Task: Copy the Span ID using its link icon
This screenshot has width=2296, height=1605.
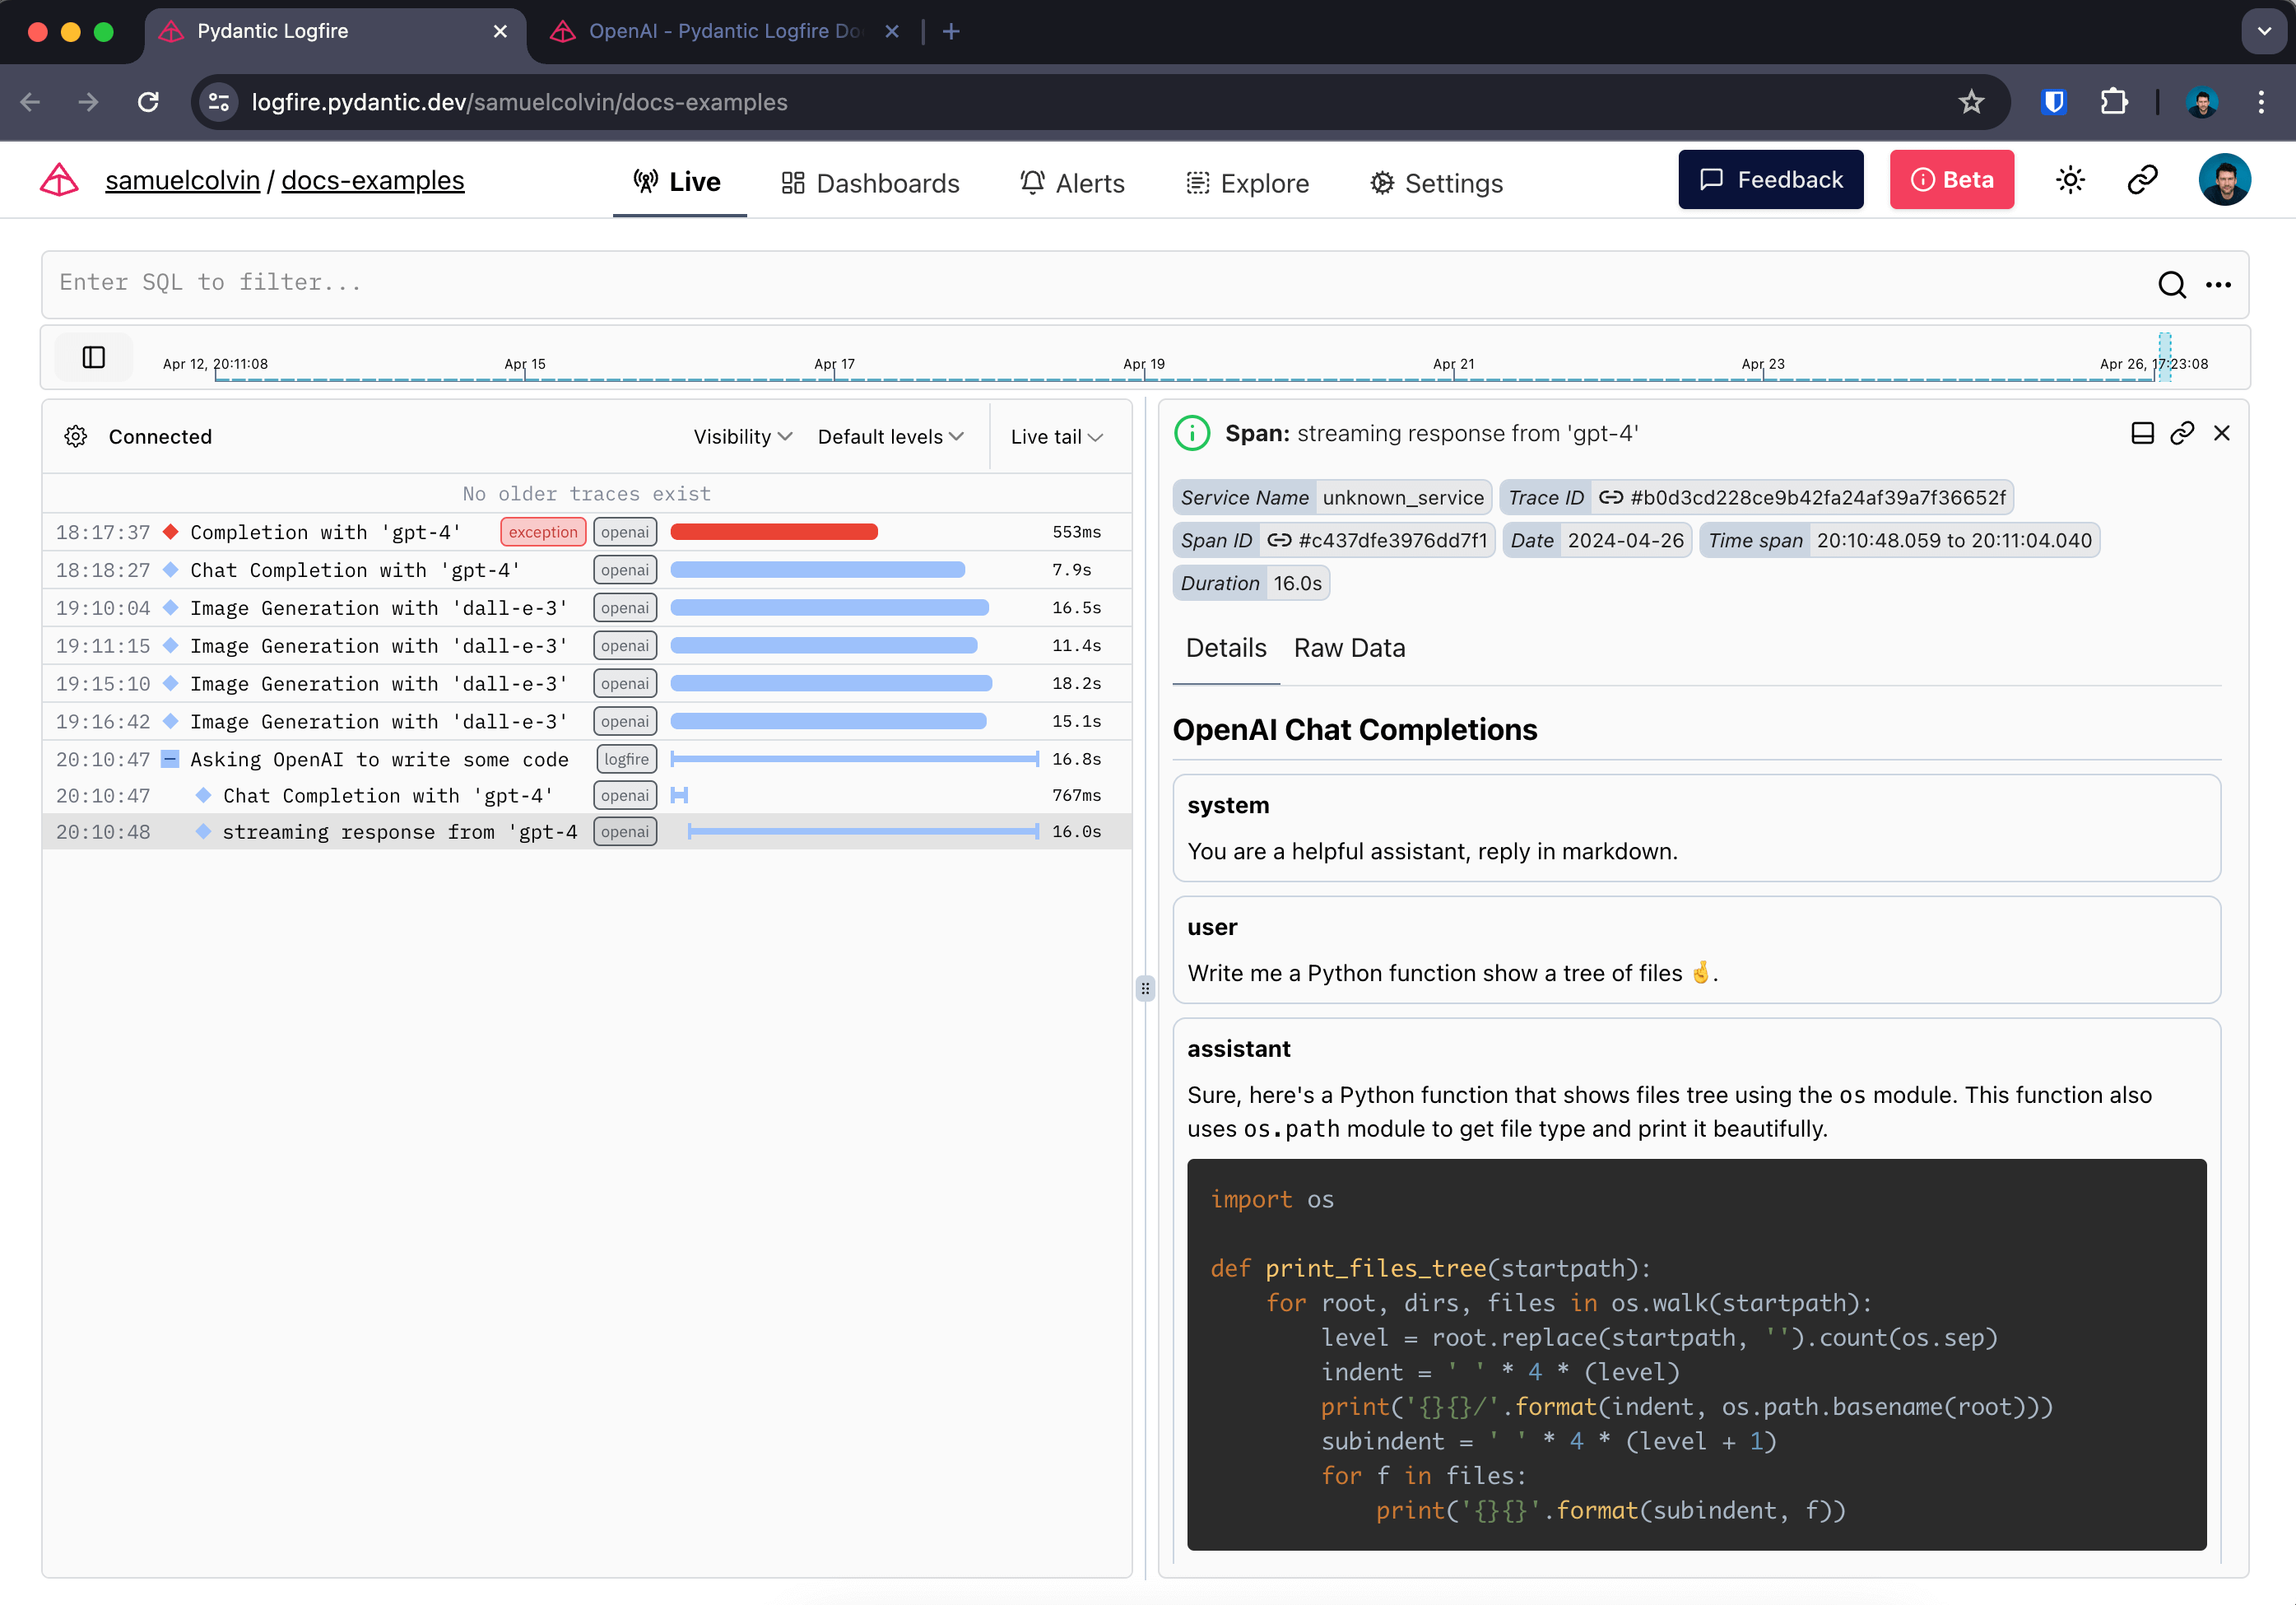Action: 1280,540
